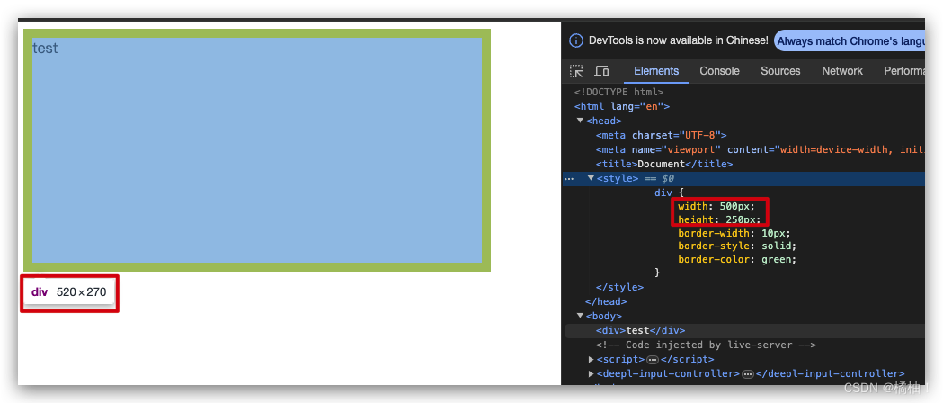Screen dimensions: 943x403
Task: Click the ellipsis beside the style row
Action: tap(569, 179)
